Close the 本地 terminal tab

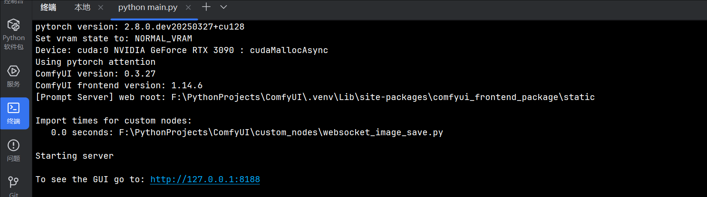point(101,7)
